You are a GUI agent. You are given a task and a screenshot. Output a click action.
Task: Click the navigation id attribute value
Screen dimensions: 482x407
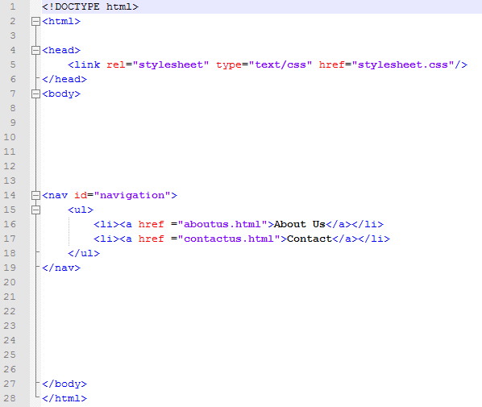[x=132, y=195]
